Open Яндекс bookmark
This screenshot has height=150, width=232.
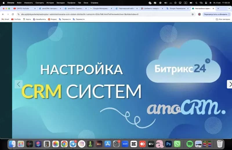(x=52, y=19)
